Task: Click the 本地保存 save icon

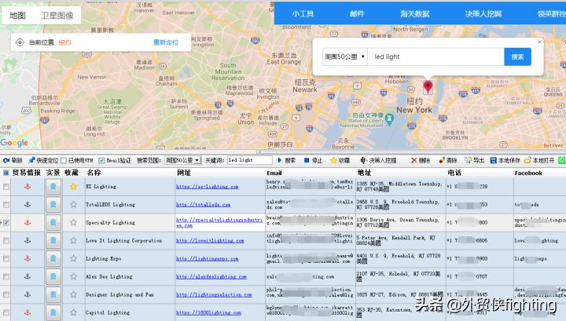Action: (x=493, y=160)
